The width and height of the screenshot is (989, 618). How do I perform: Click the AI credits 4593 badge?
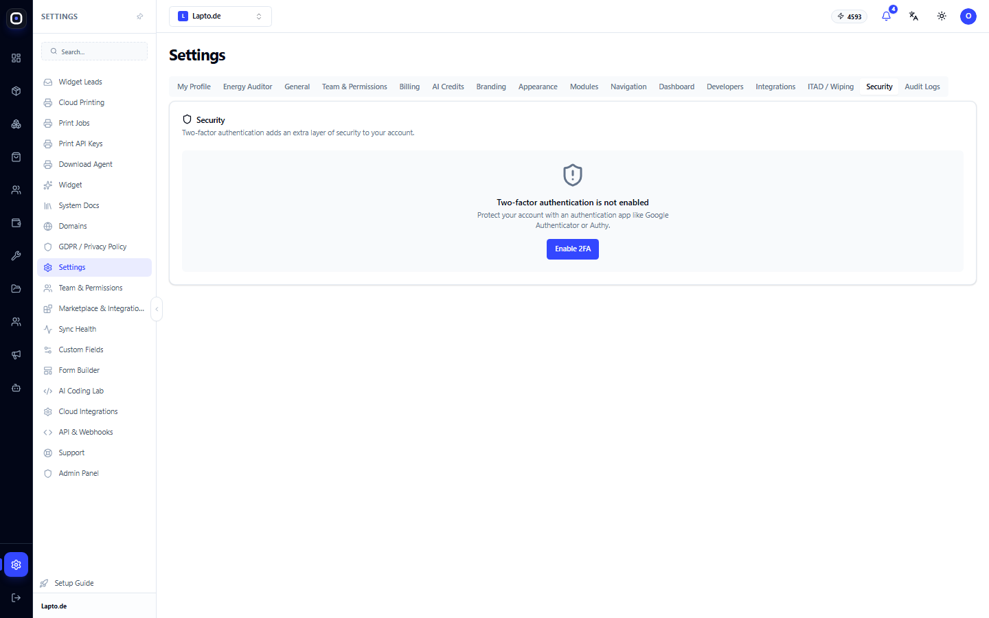[x=850, y=16]
